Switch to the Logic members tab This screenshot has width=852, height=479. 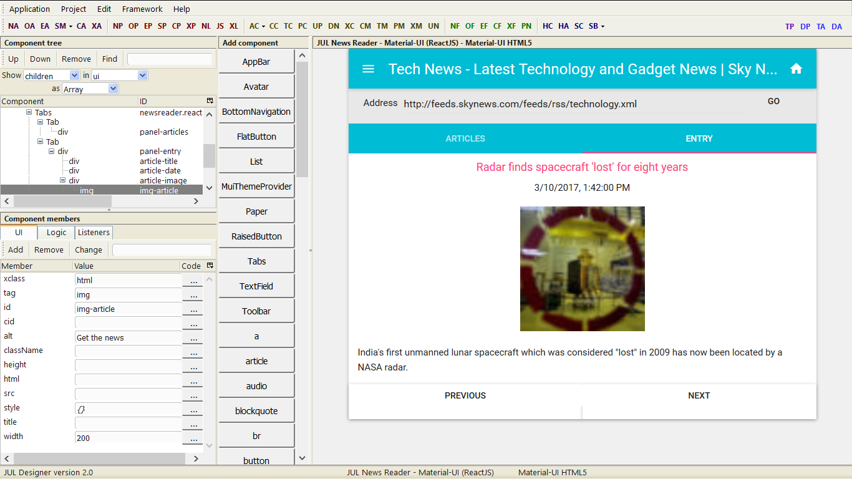(x=56, y=233)
